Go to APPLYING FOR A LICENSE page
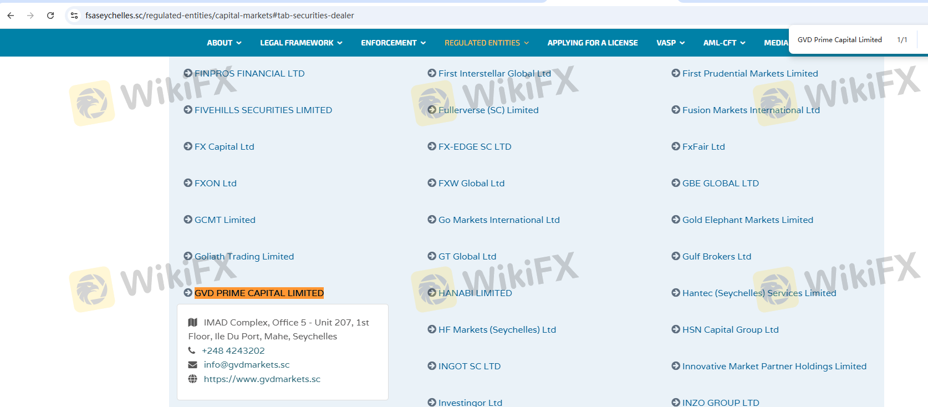 [x=593, y=43]
